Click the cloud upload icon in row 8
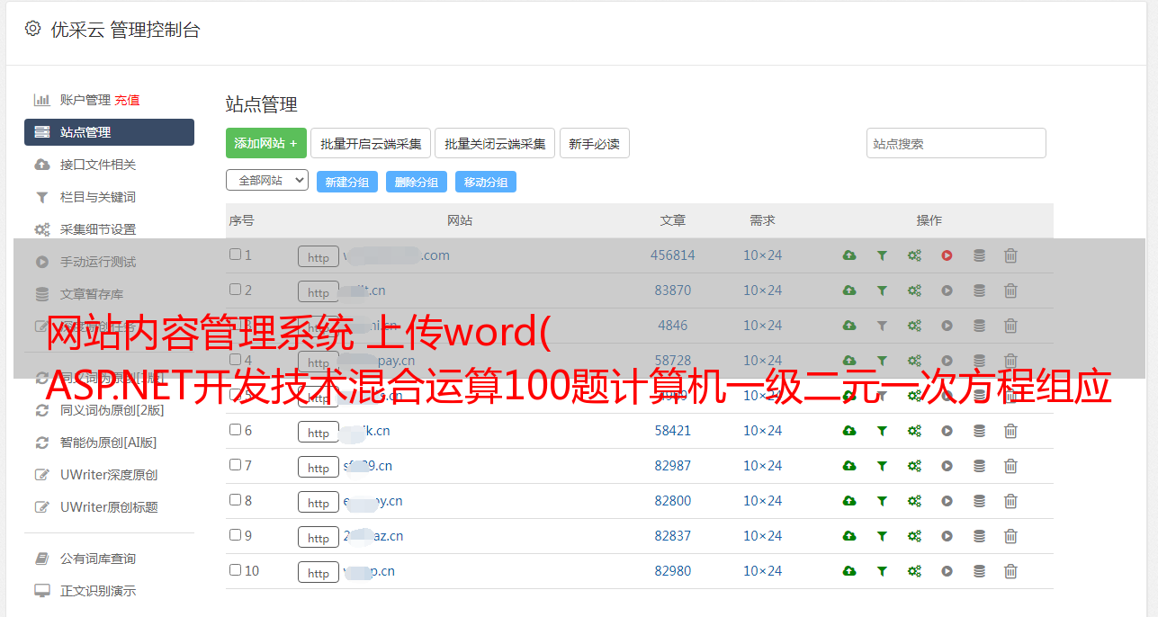The image size is (1158, 617). coord(849,501)
